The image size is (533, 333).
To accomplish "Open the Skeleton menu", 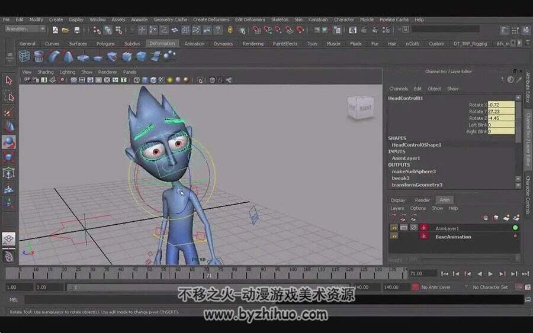I will pos(280,20).
